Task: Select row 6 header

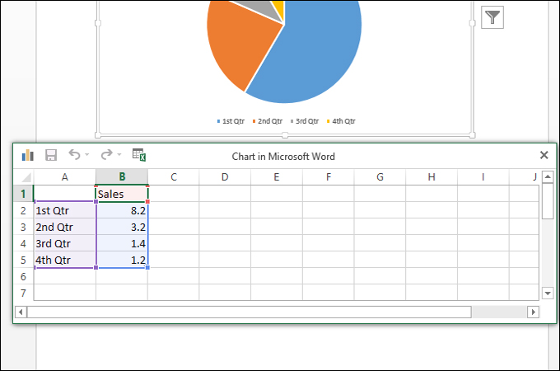Action: (23, 276)
